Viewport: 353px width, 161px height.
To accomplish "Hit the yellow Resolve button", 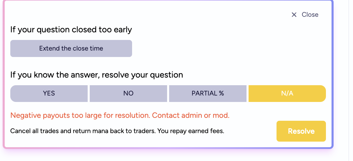I will (301, 131).
